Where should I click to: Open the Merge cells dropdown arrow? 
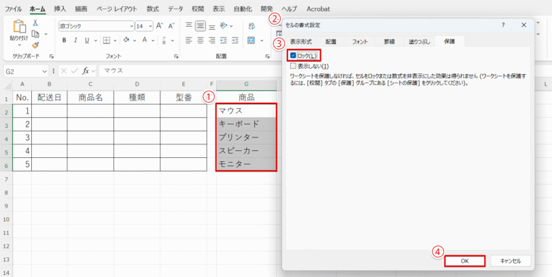coord(262,41)
